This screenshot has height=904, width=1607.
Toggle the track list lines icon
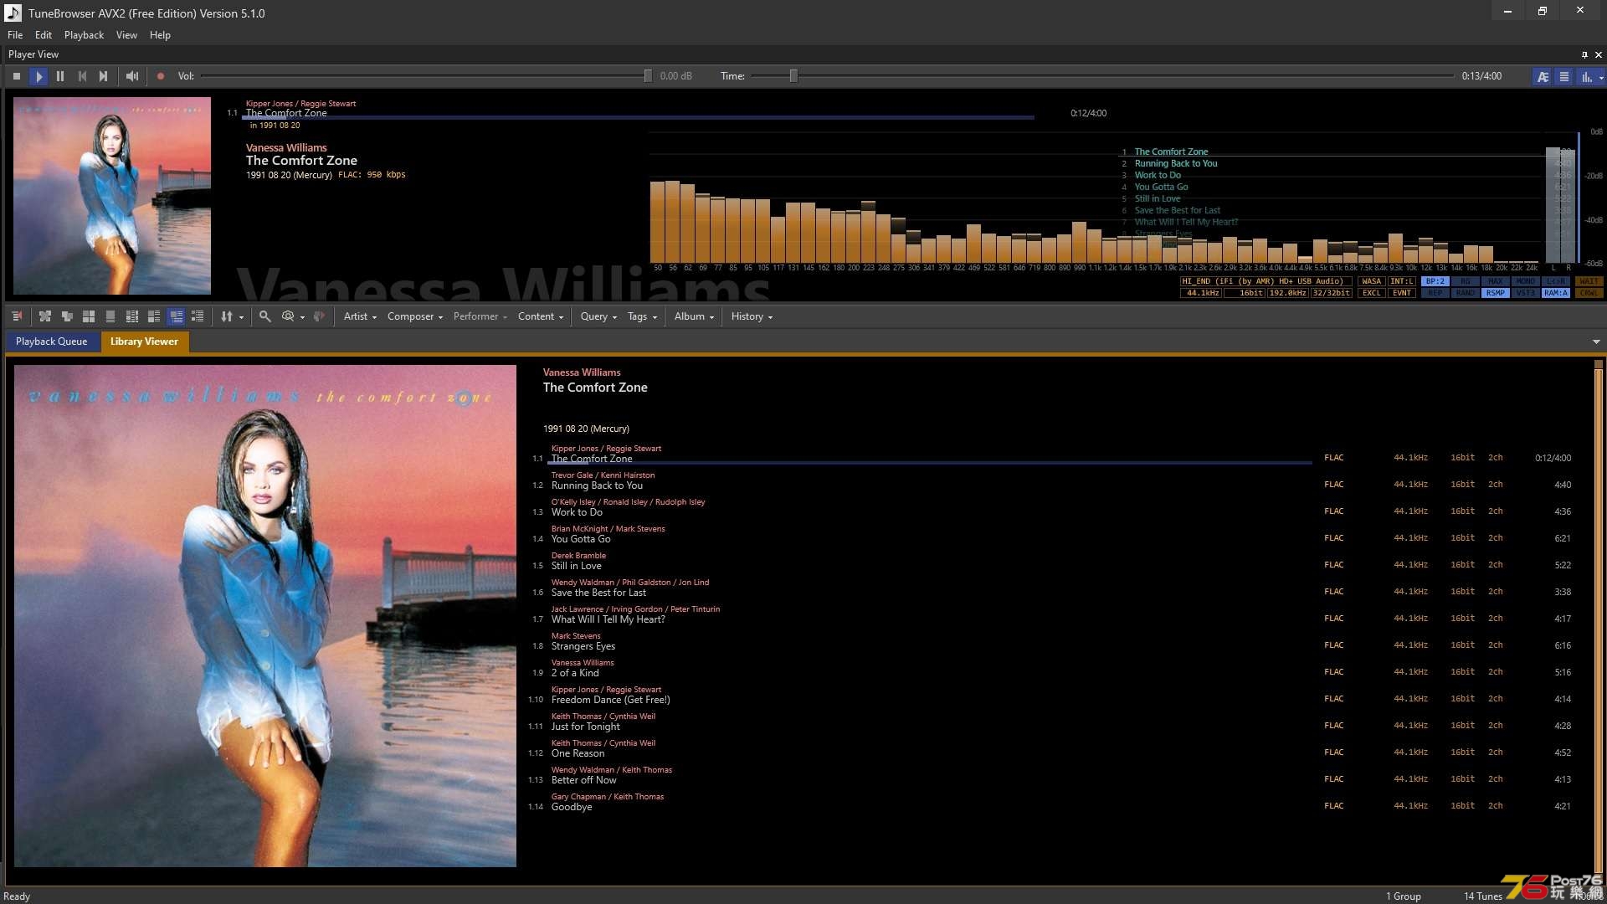pos(1563,76)
